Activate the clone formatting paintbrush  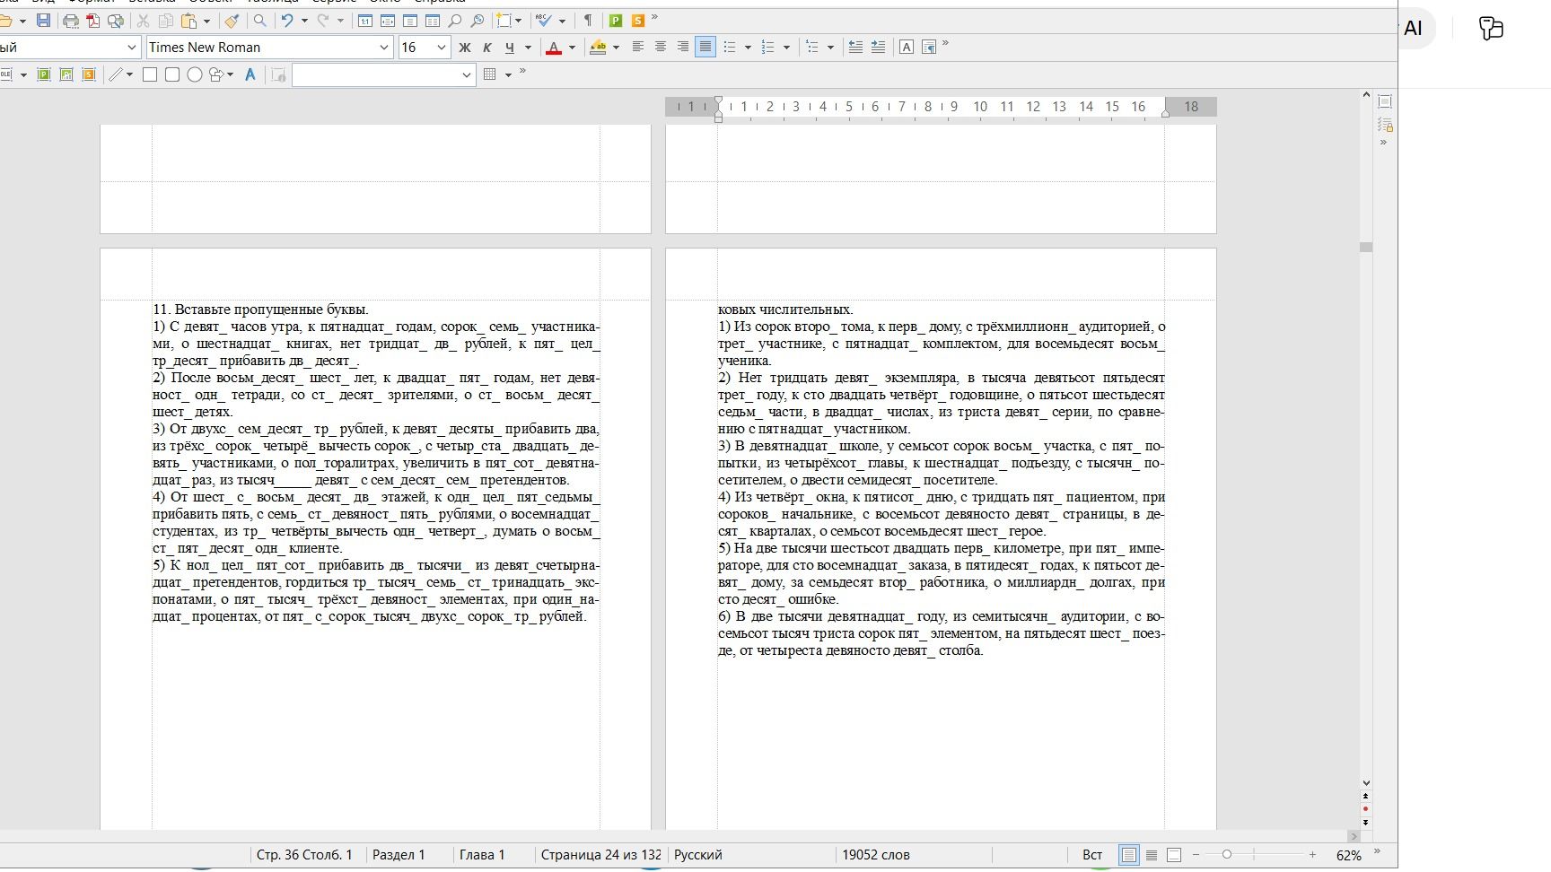tap(232, 20)
